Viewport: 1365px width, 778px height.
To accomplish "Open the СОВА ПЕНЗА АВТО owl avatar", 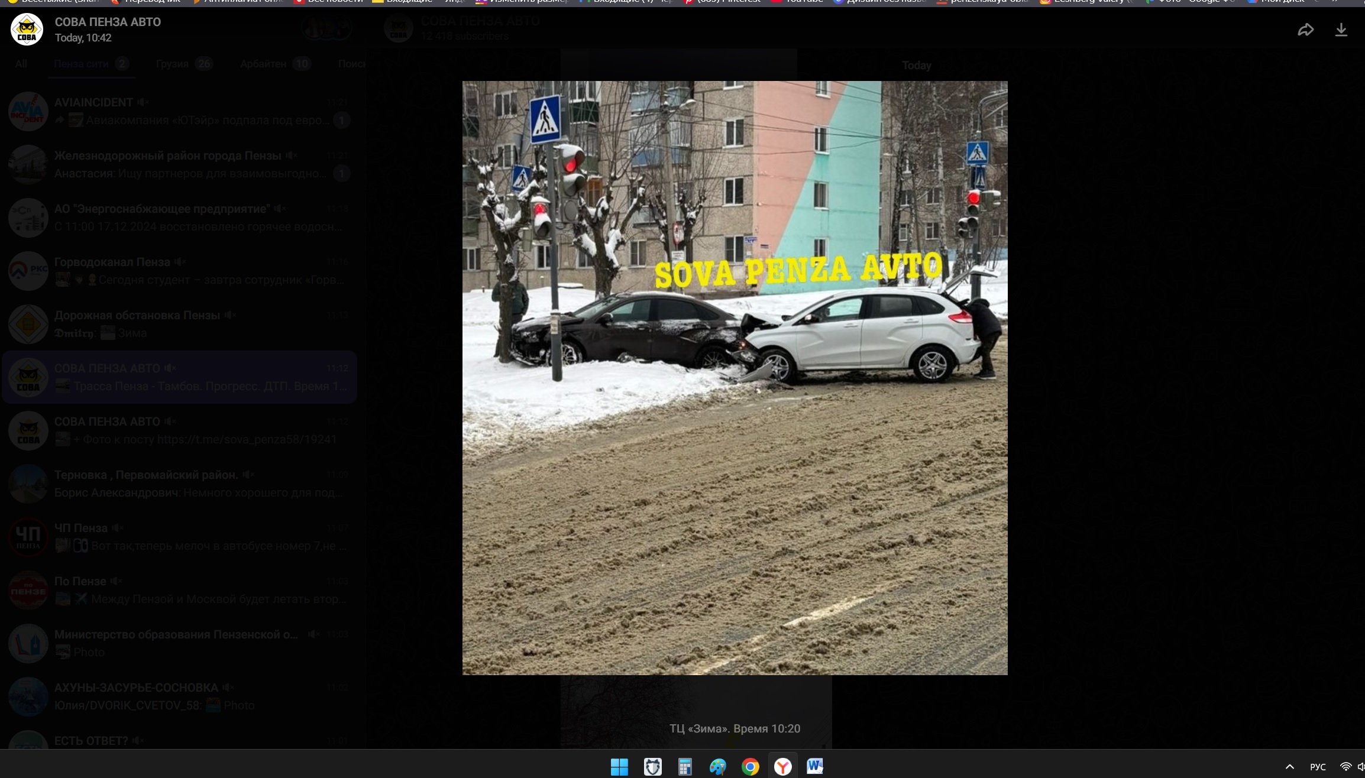I will coord(27,29).
